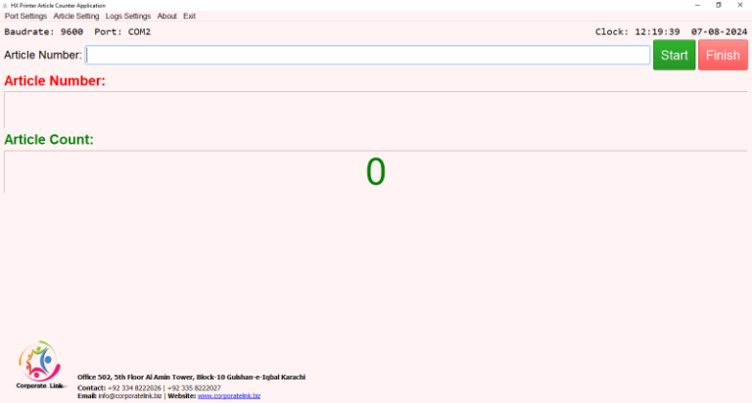Click the Corporate Link logo
Viewport: 752px width, 403px height.
(x=39, y=368)
